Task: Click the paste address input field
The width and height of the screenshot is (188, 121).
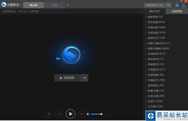Action: pyautogui.click(x=69, y=11)
